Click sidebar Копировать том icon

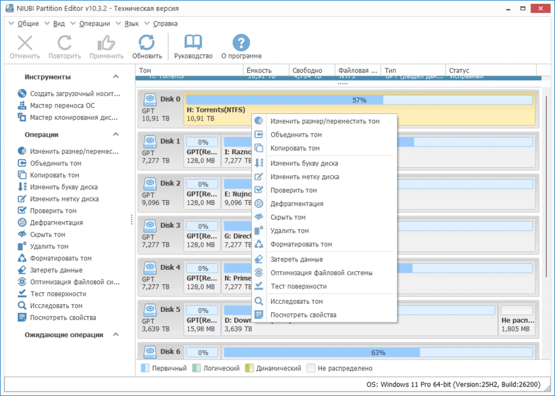(22, 175)
